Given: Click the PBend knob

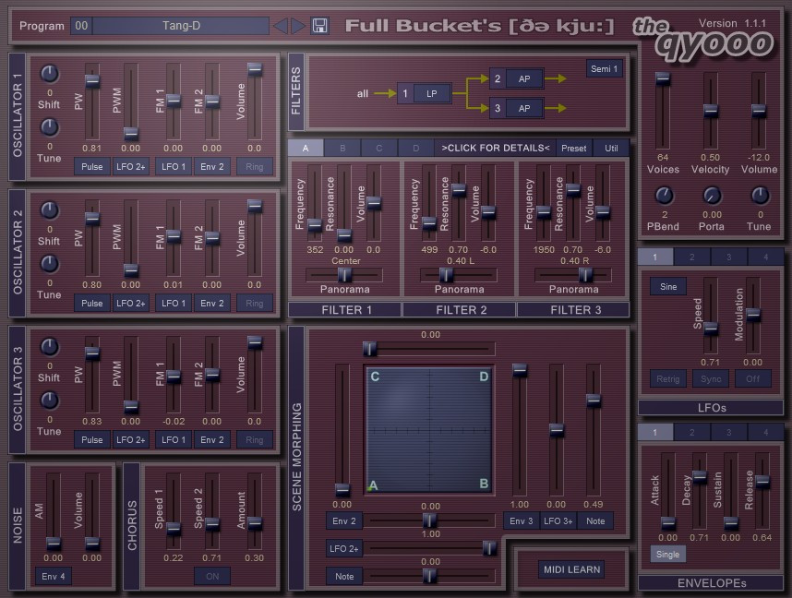Looking at the screenshot, I should point(664,196).
